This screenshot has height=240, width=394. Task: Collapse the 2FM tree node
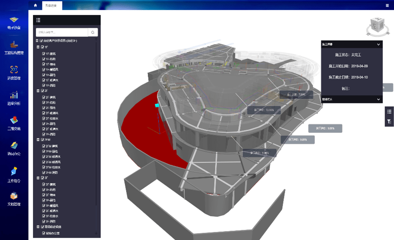click(x=38, y=140)
